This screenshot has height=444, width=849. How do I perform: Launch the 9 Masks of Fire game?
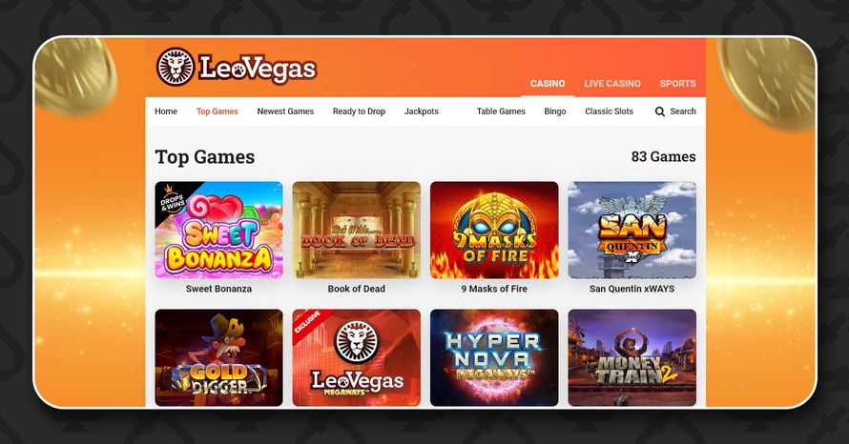[x=494, y=230]
